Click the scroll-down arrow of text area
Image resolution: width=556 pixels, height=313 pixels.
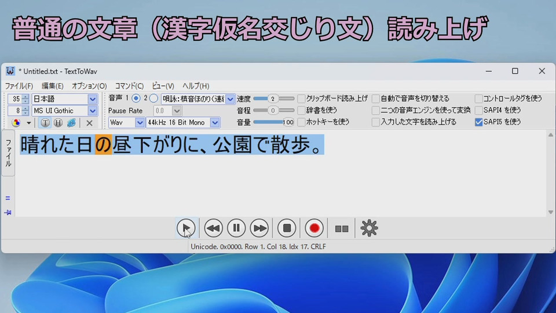click(550, 212)
